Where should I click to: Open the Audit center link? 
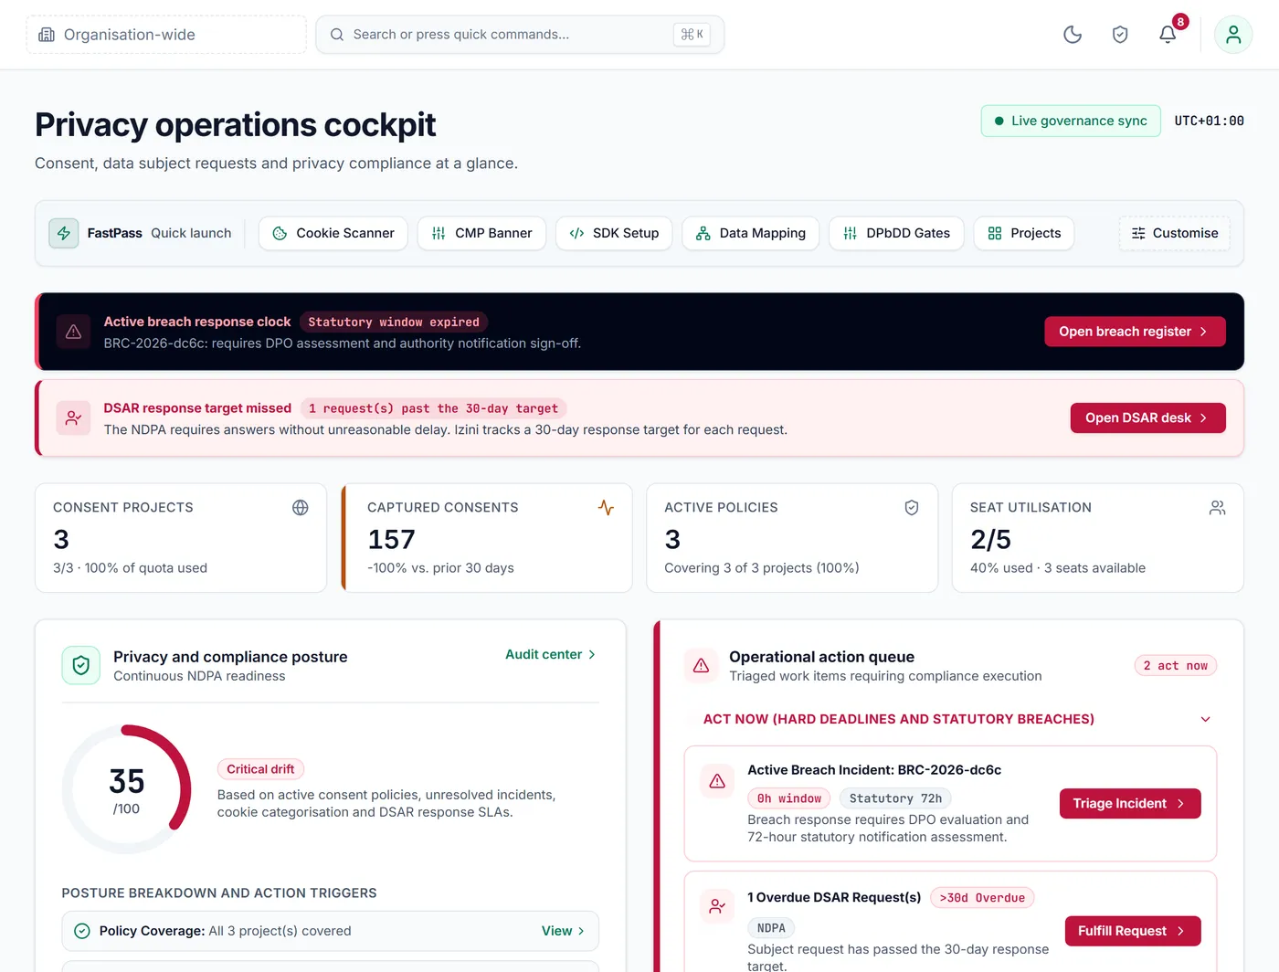coord(551,655)
